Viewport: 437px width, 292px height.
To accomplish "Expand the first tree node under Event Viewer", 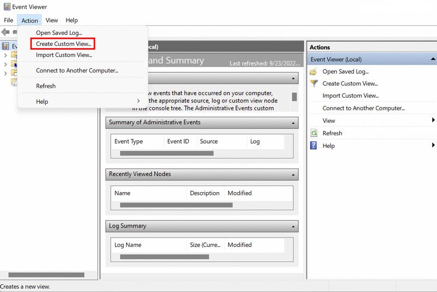I will 5,55.
